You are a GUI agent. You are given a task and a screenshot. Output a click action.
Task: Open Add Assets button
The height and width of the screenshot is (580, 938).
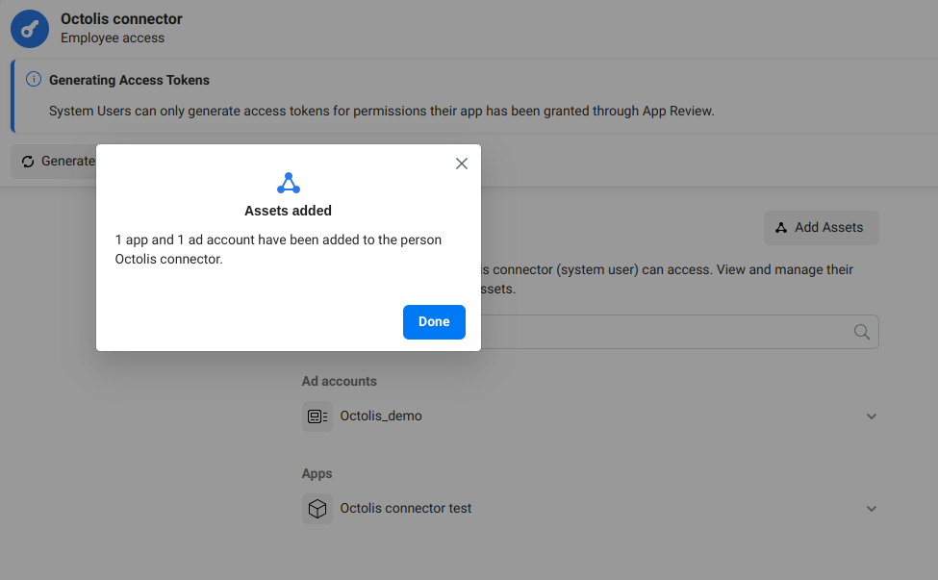[822, 228]
